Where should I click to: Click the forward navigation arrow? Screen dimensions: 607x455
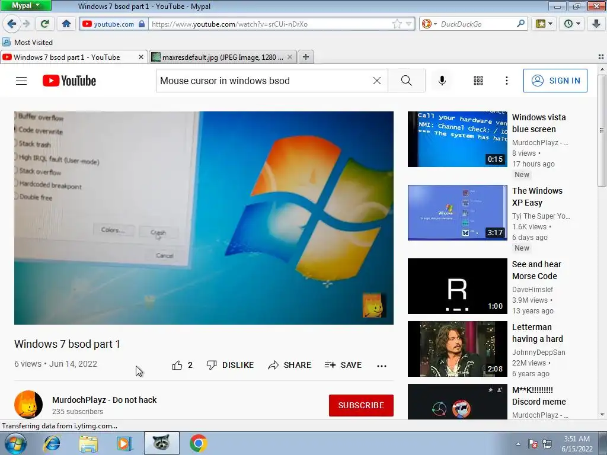click(x=27, y=24)
